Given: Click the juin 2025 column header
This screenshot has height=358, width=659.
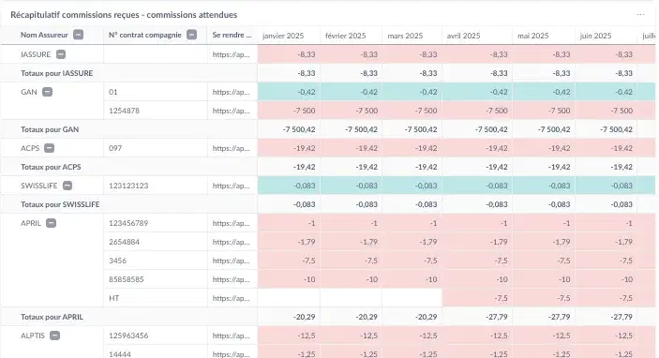Looking at the screenshot, I should 595,36.
